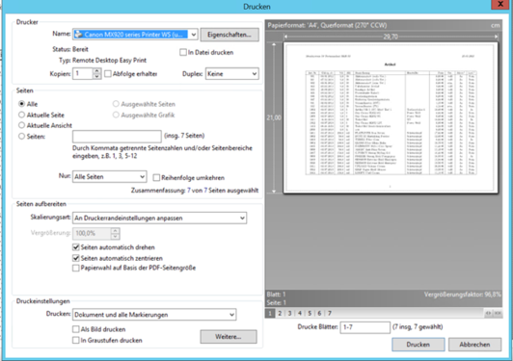Select Aktuelle Ansicht radio button
The image size is (513, 361).
[21, 125]
